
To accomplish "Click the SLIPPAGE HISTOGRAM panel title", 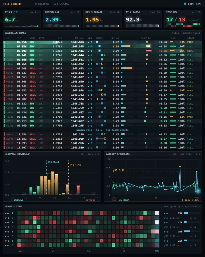I will pyautogui.click(x=17, y=154).
